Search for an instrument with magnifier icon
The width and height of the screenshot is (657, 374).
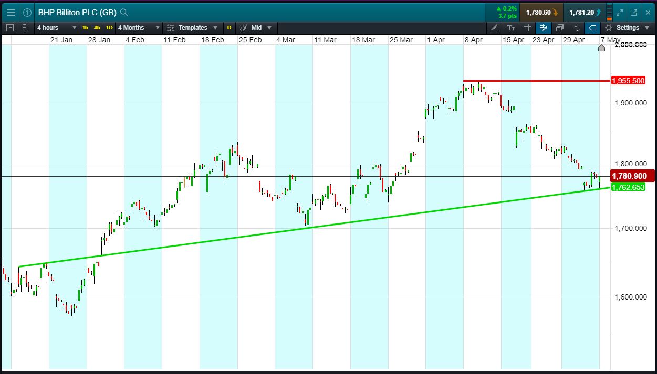point(124,12)
